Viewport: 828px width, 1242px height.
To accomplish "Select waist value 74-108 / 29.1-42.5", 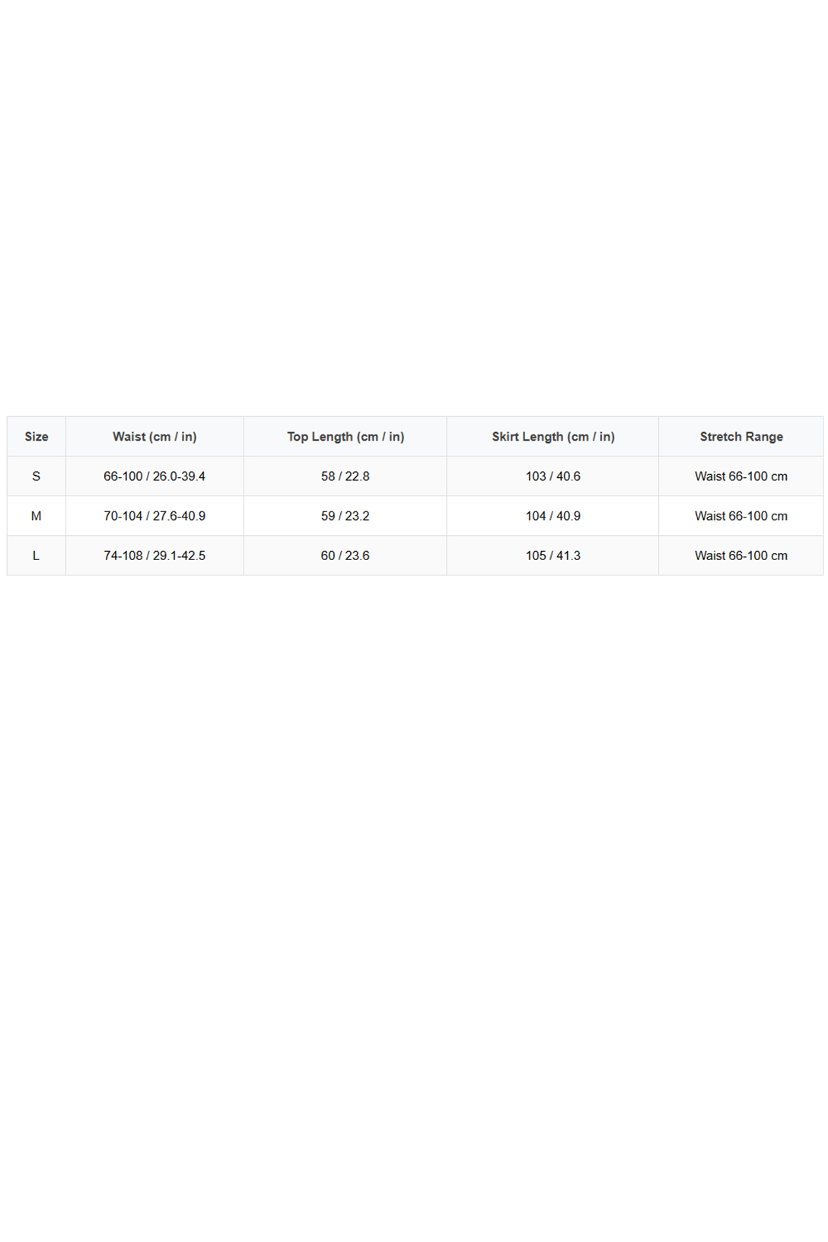I will [x=154, y=555].
